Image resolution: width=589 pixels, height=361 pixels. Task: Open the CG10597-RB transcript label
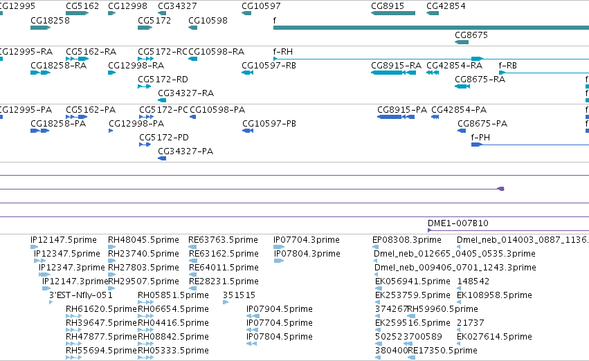[x=269, y=65]
